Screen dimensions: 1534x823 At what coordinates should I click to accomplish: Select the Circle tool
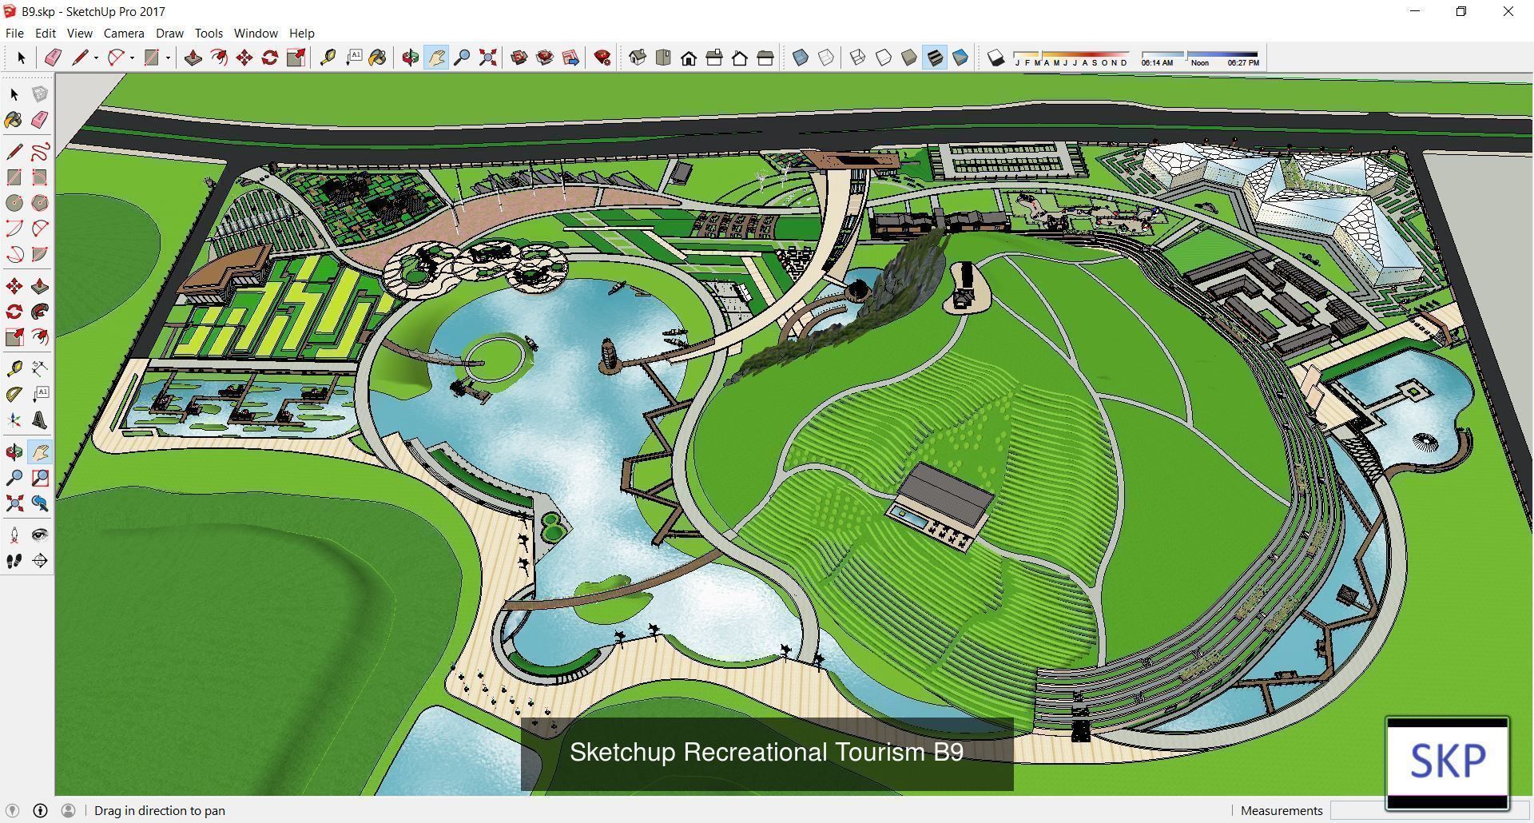click(14, 203)
